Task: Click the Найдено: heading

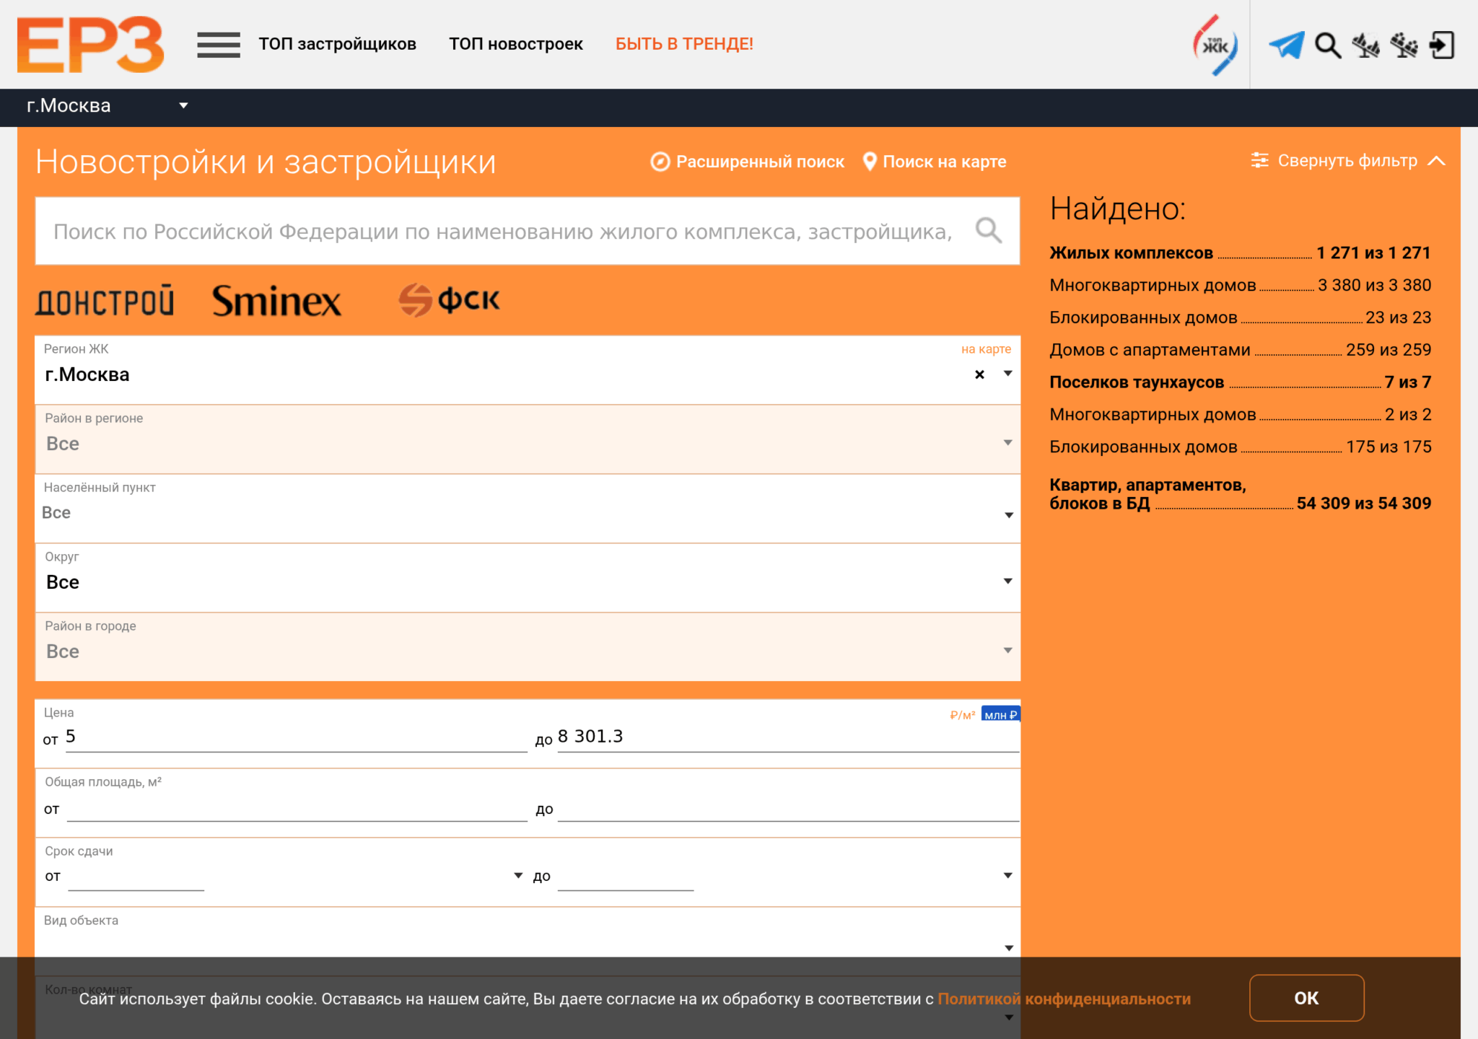Action: coord(1118,209)
